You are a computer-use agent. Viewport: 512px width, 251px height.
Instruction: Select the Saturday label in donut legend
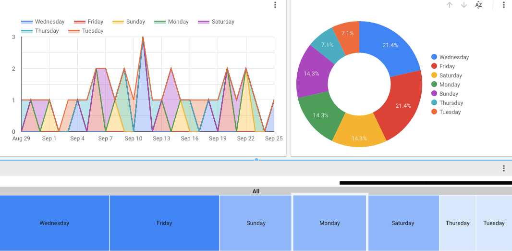click(x=451, y=75)
